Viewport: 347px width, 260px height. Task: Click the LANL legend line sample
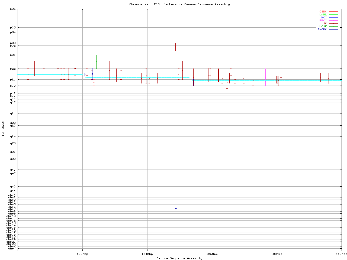(x=333, y=15)
